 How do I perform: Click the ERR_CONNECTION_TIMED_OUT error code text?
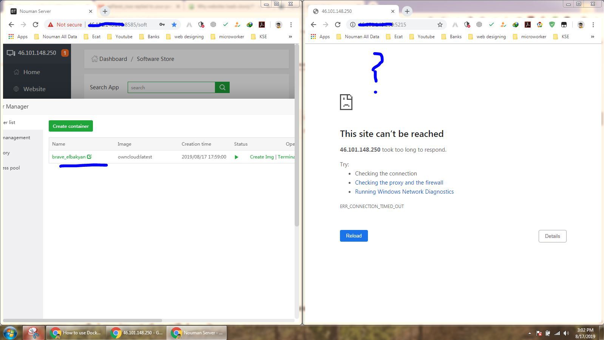click(372, 206)
